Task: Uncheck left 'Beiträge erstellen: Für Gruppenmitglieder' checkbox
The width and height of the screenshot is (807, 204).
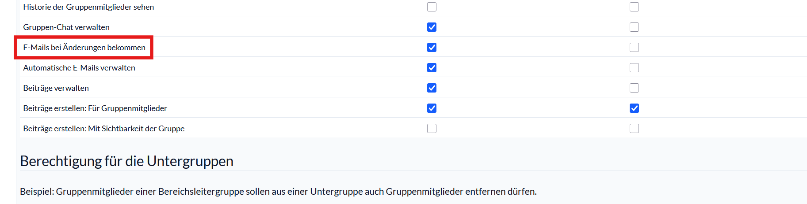Action: (432, 108)
